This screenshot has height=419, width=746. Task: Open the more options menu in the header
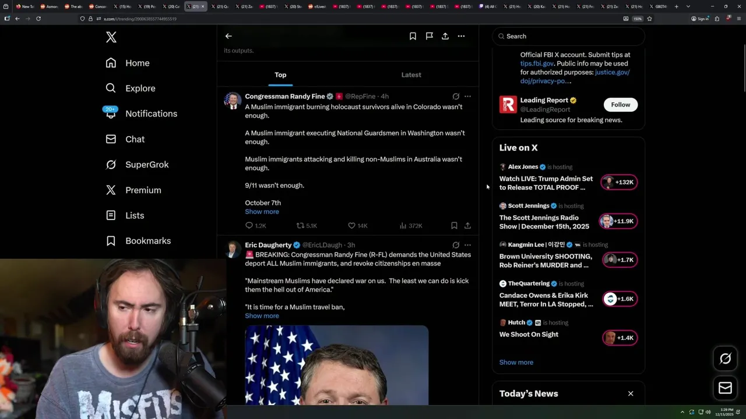pyautogui.click(x=461, y=36)
